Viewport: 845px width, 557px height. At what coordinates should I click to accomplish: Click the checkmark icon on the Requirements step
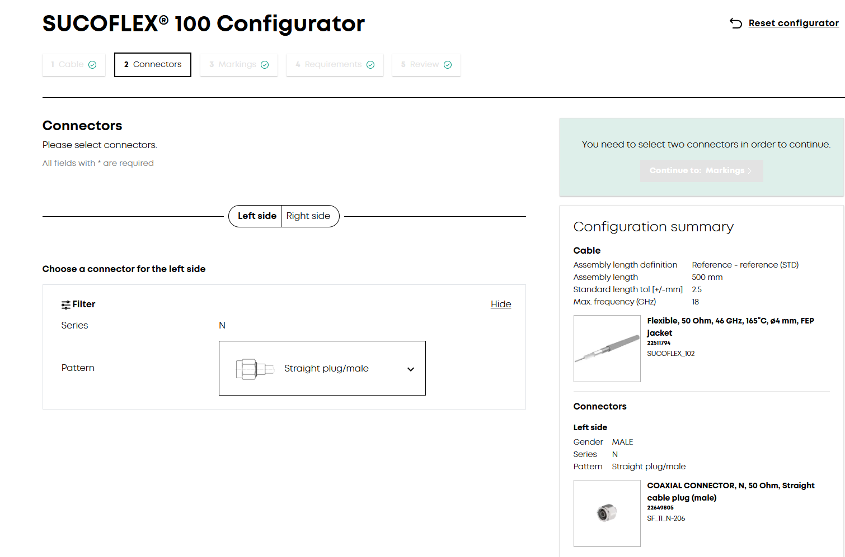(x=370, y=64)
